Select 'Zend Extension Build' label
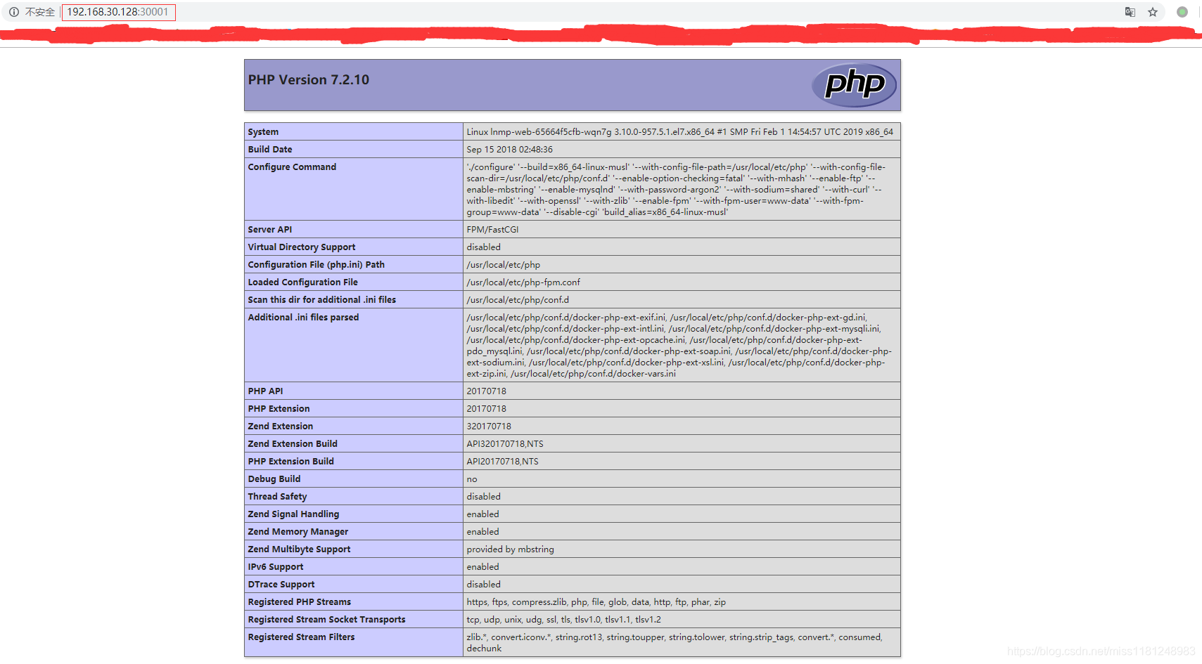Image resolution: width=1202 pixels, height=664 pixels. coord(293,444)
